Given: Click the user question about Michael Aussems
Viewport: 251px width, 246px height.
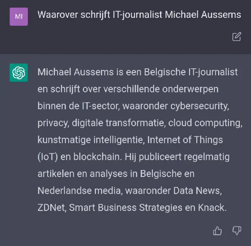Looking at the screenshot, I should pyautogui.click(x=139, y=15).
